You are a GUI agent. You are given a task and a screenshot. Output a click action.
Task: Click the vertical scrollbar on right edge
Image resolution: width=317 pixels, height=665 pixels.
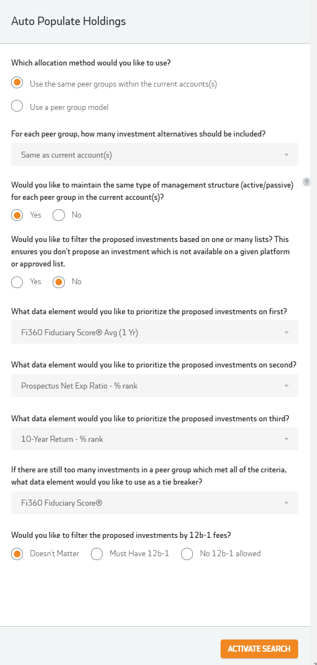click(314, 332)
